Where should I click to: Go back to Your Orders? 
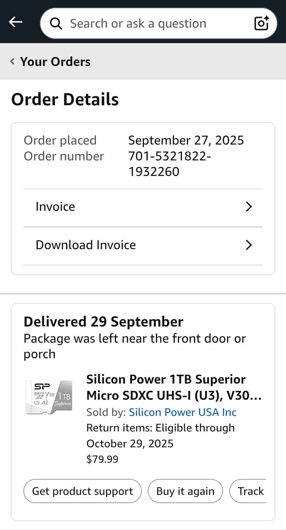point(55,61)
